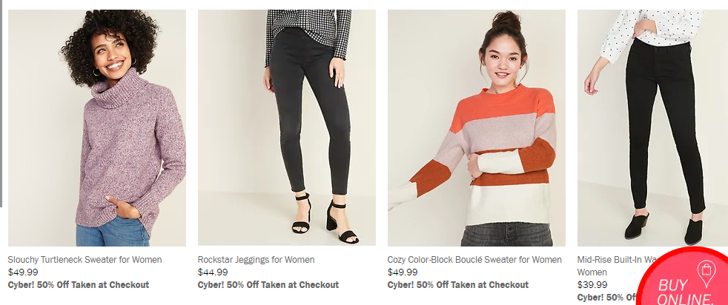Open the Mid-Rise Built-In product title link
Image resolution: width=728 pixels, height=305 pixels.
(608, 260)
